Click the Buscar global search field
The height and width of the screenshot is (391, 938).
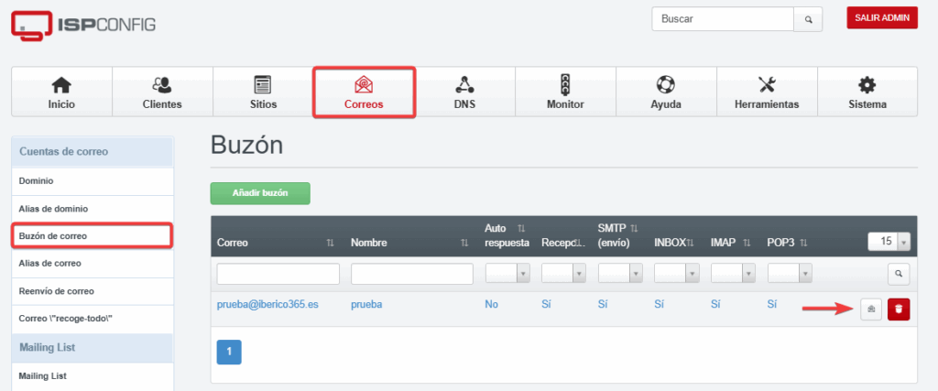coord(723,19)
